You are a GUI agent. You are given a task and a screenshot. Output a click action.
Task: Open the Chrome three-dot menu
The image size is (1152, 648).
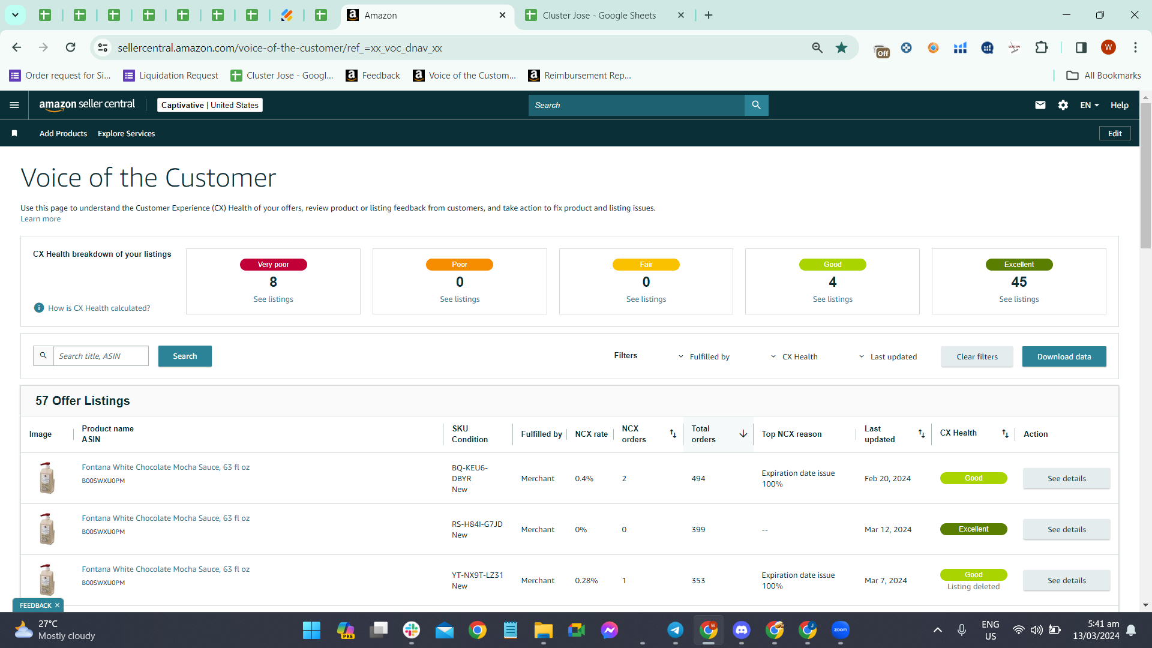click(1135, 47)
